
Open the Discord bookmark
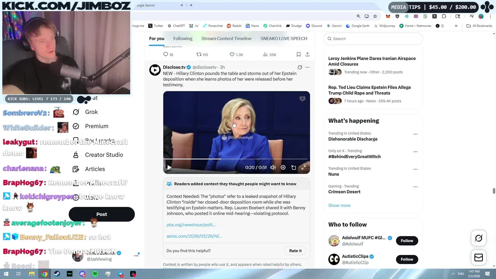(314, 26)
